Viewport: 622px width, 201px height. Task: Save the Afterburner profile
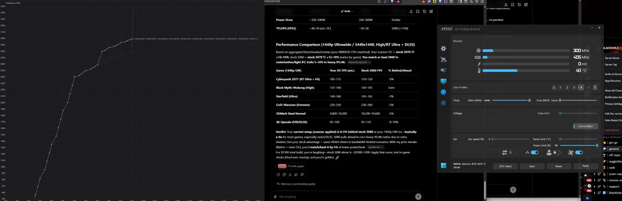[532, 166]
